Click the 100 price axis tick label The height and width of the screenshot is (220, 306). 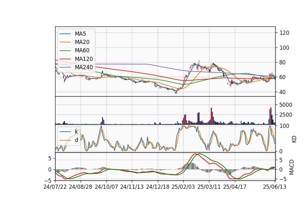(x=284, y=48)
